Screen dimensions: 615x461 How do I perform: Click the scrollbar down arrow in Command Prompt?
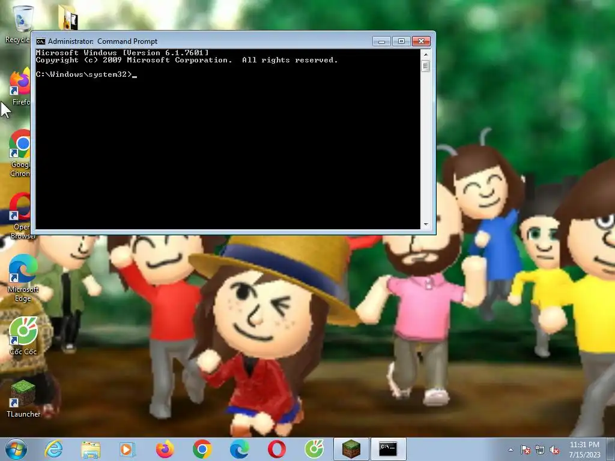tap(426, 224)
